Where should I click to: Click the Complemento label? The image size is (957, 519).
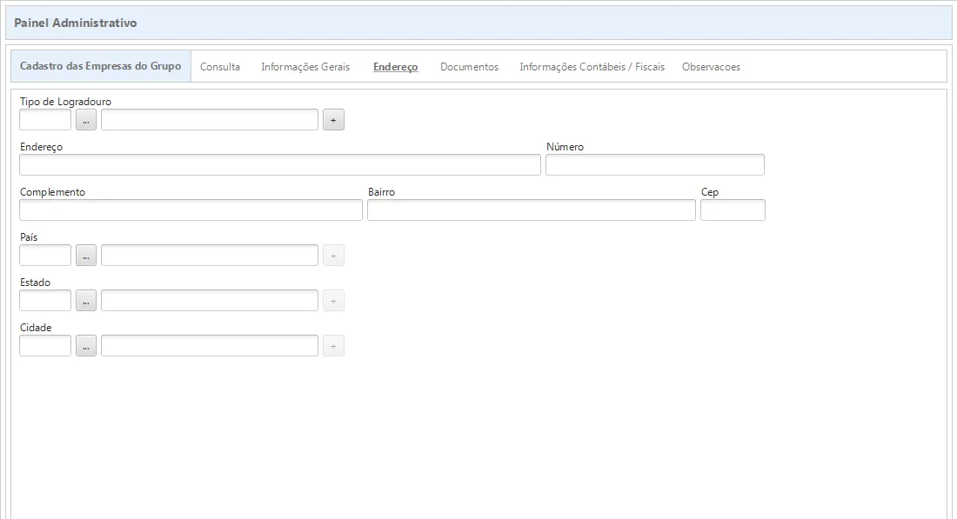click(x=52, y=192)
